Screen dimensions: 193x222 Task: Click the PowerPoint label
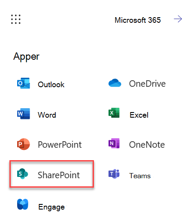[60, 145]
